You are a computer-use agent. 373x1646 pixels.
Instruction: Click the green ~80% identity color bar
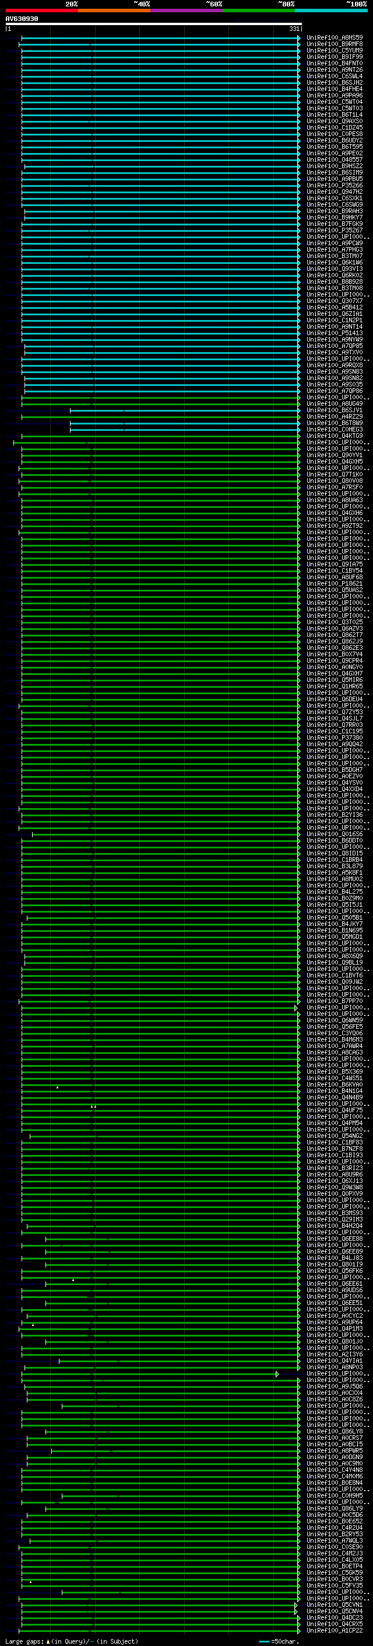pos(259,11)
